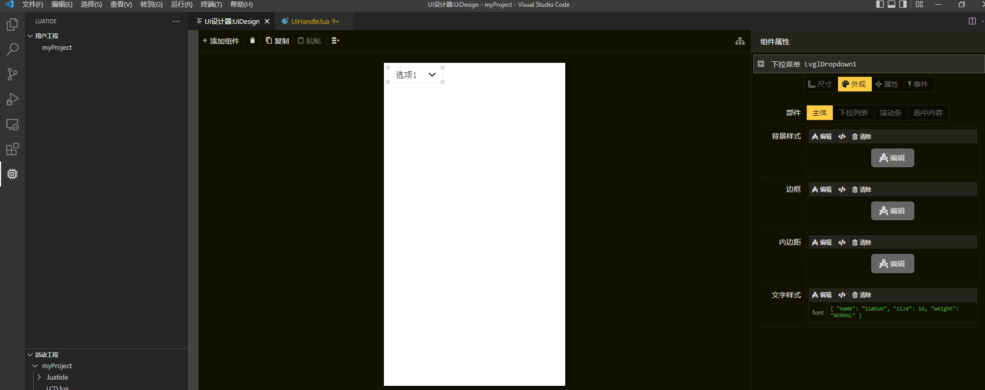This screenshot has height=390, width=985.
Task: Open the Remote Explorer icon in activity bar
Action: coord(12,125)
